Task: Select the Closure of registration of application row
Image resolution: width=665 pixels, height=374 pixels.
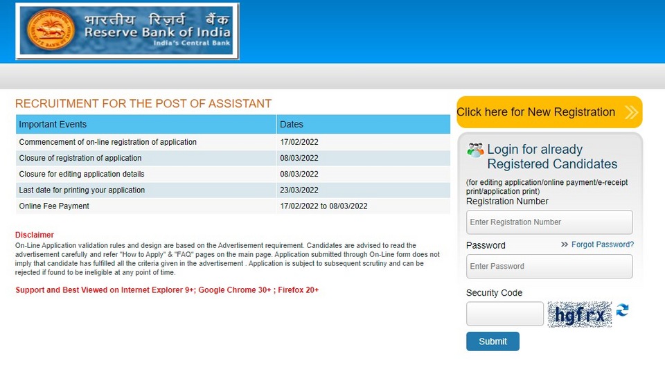Action: (x=233, y=158)
